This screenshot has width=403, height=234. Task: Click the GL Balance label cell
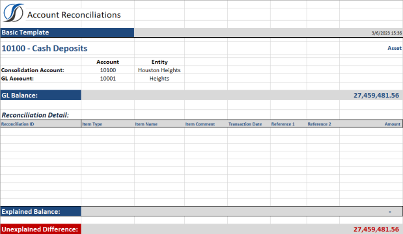(40, 95)
